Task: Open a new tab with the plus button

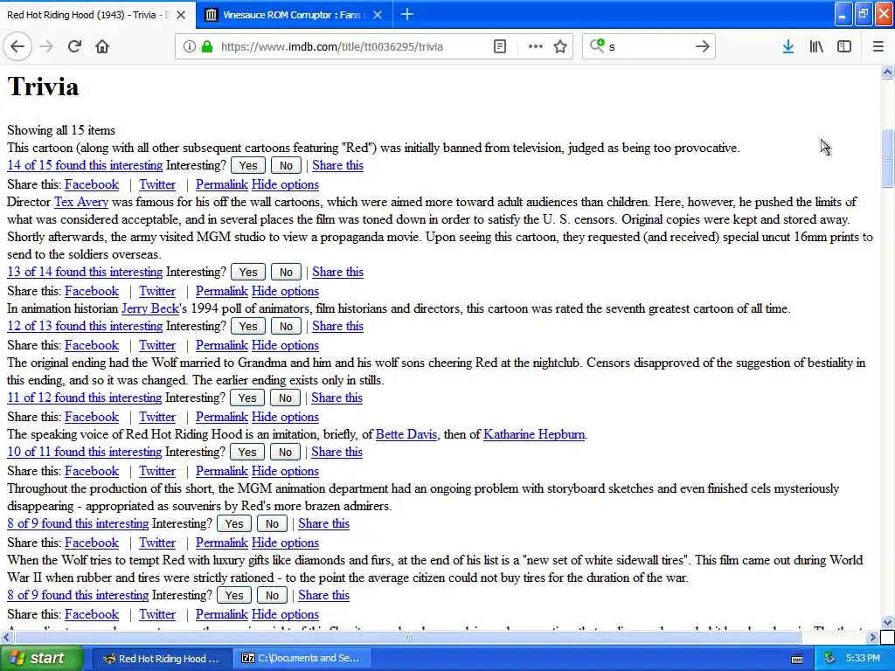Action: [407, 14]
